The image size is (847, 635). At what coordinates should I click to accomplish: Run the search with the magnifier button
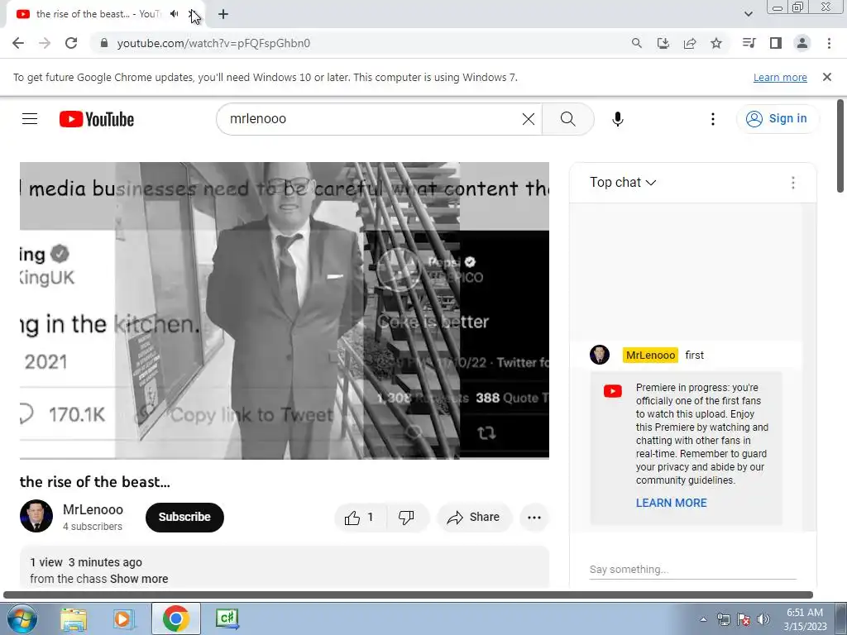pyautogui.click(x=567, y=119)
